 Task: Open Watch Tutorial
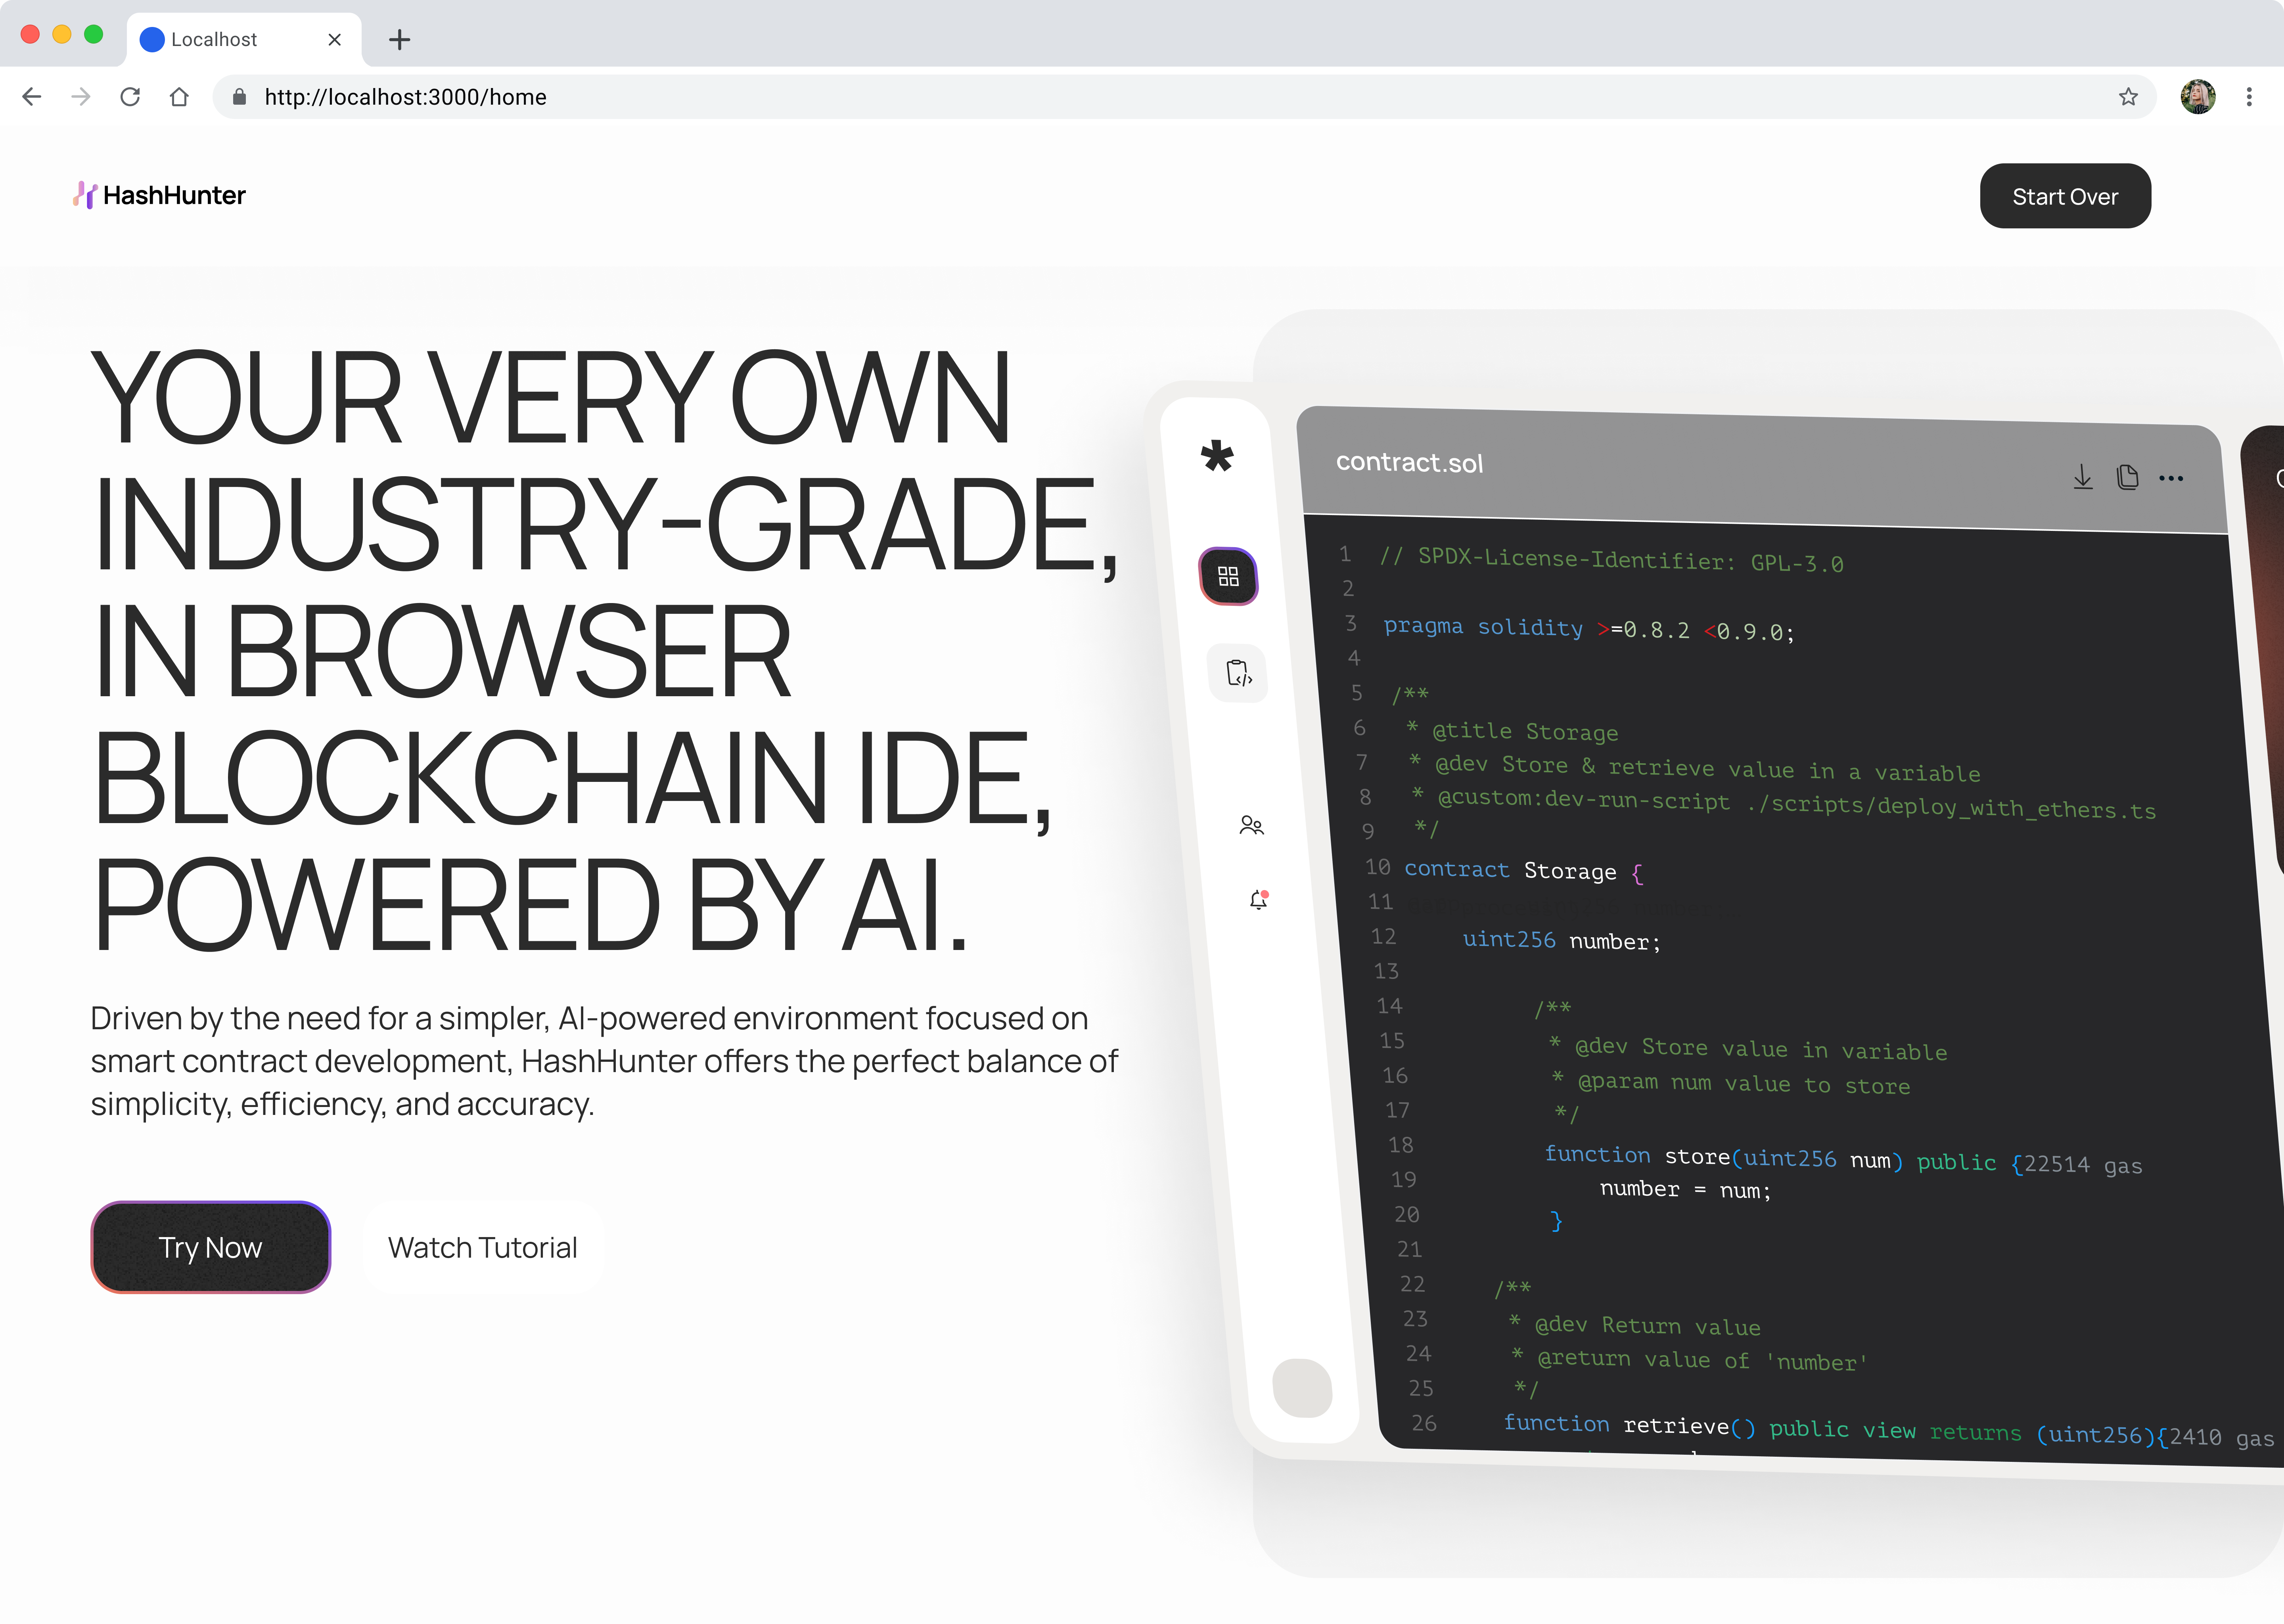click(482, 1247)
